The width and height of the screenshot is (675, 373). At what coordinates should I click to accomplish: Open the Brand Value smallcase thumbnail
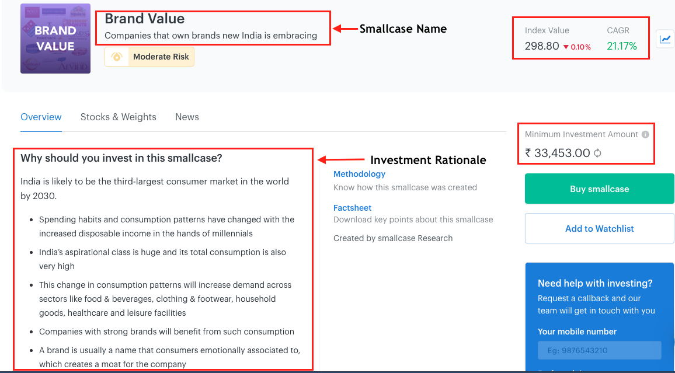point(55,39)
